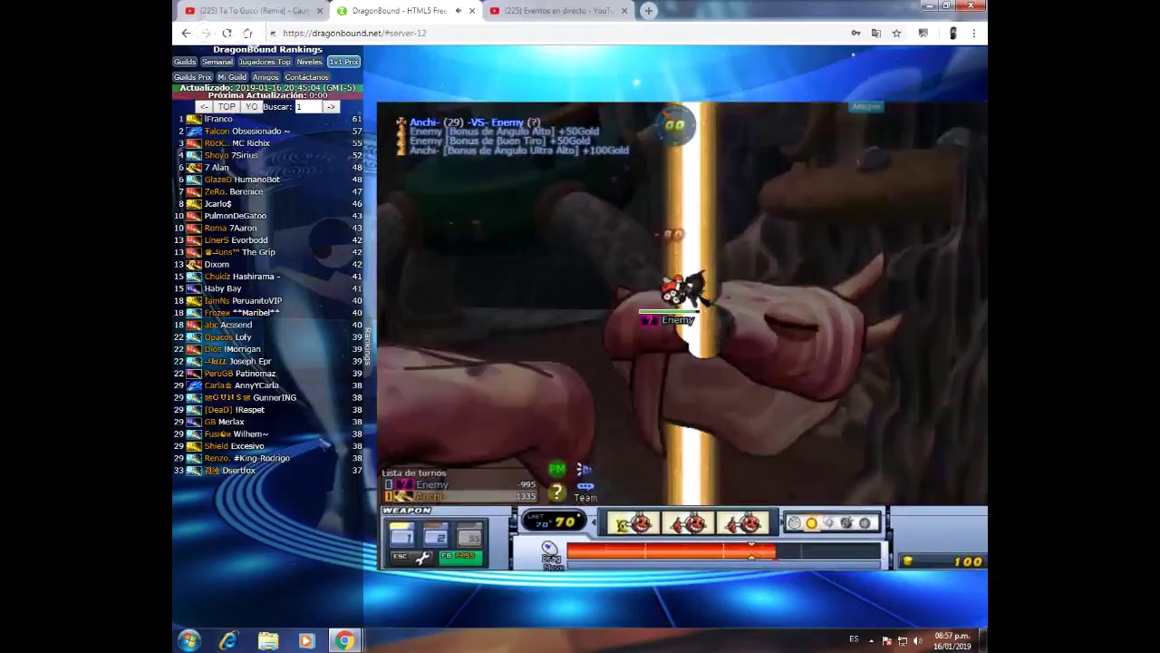Choose the third mode icon
The height and width of the screenshot is (653, 1160).
(829, 522)
